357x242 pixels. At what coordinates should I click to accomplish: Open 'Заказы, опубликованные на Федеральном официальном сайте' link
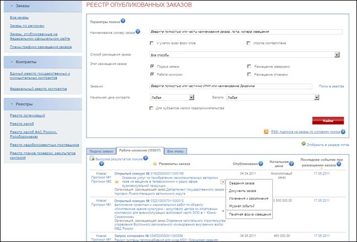[x=40, y=36]
